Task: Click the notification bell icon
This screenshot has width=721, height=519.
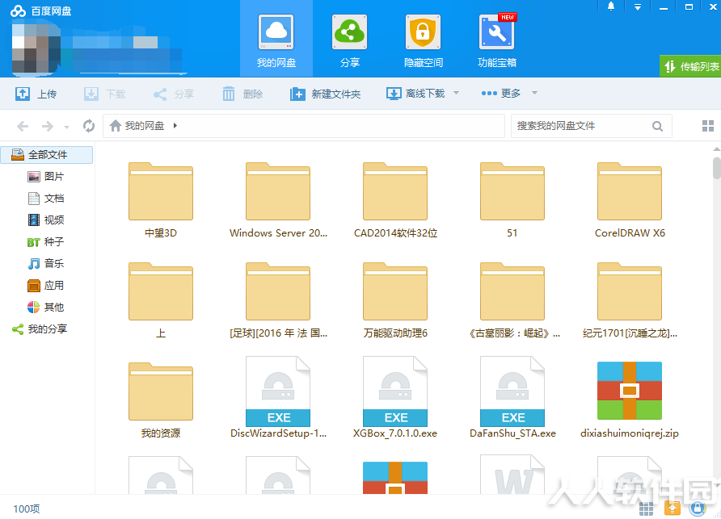Action: click(611, 6)
